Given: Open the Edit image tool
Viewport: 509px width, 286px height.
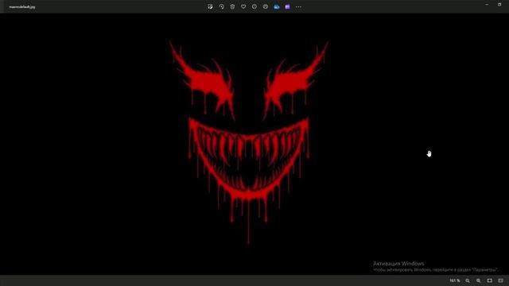Looking at the screenshot, I should click(210, 6).
